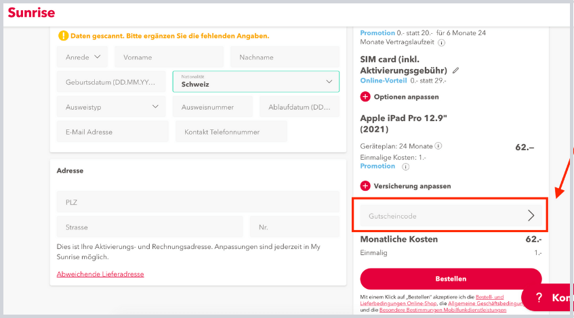This screenshot has width=574, height=318.
Task: Click the Sunrise logo
Action: 31,13
